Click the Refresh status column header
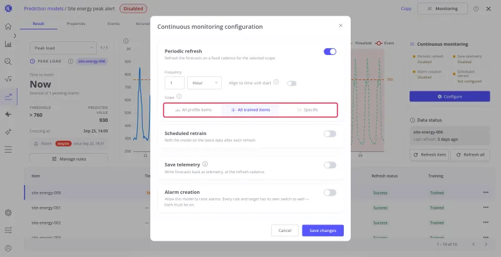The image size is (501, 257). click(x=385, y=176)
